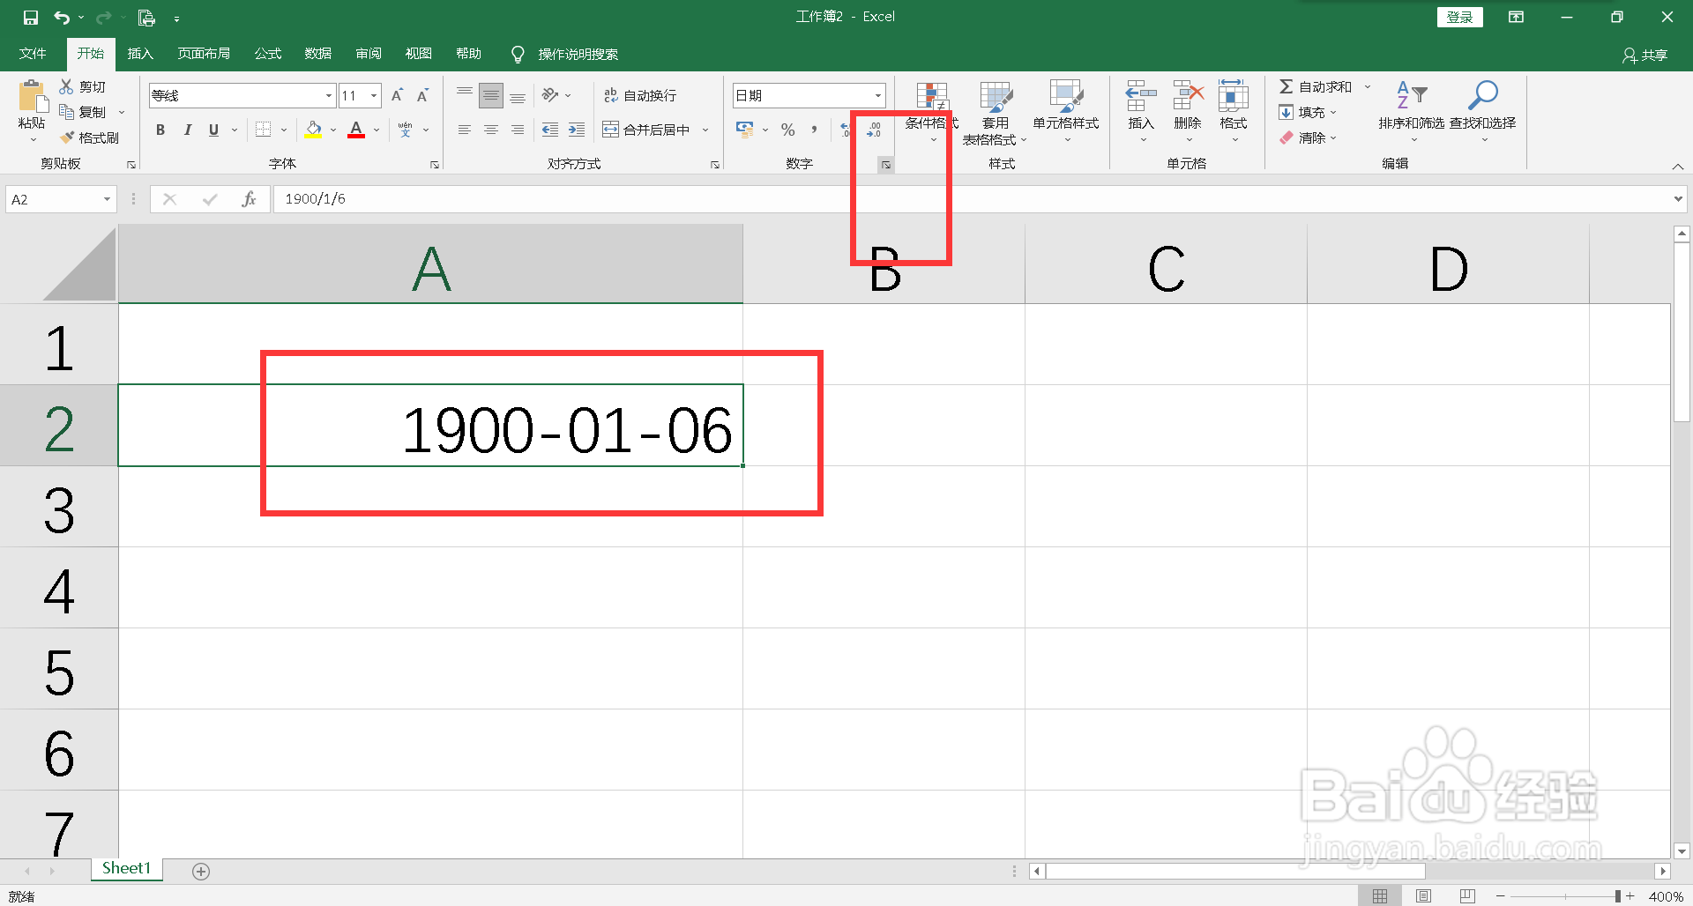Click the page layout view icon

pyautogui.click(x=1423, y=896)
